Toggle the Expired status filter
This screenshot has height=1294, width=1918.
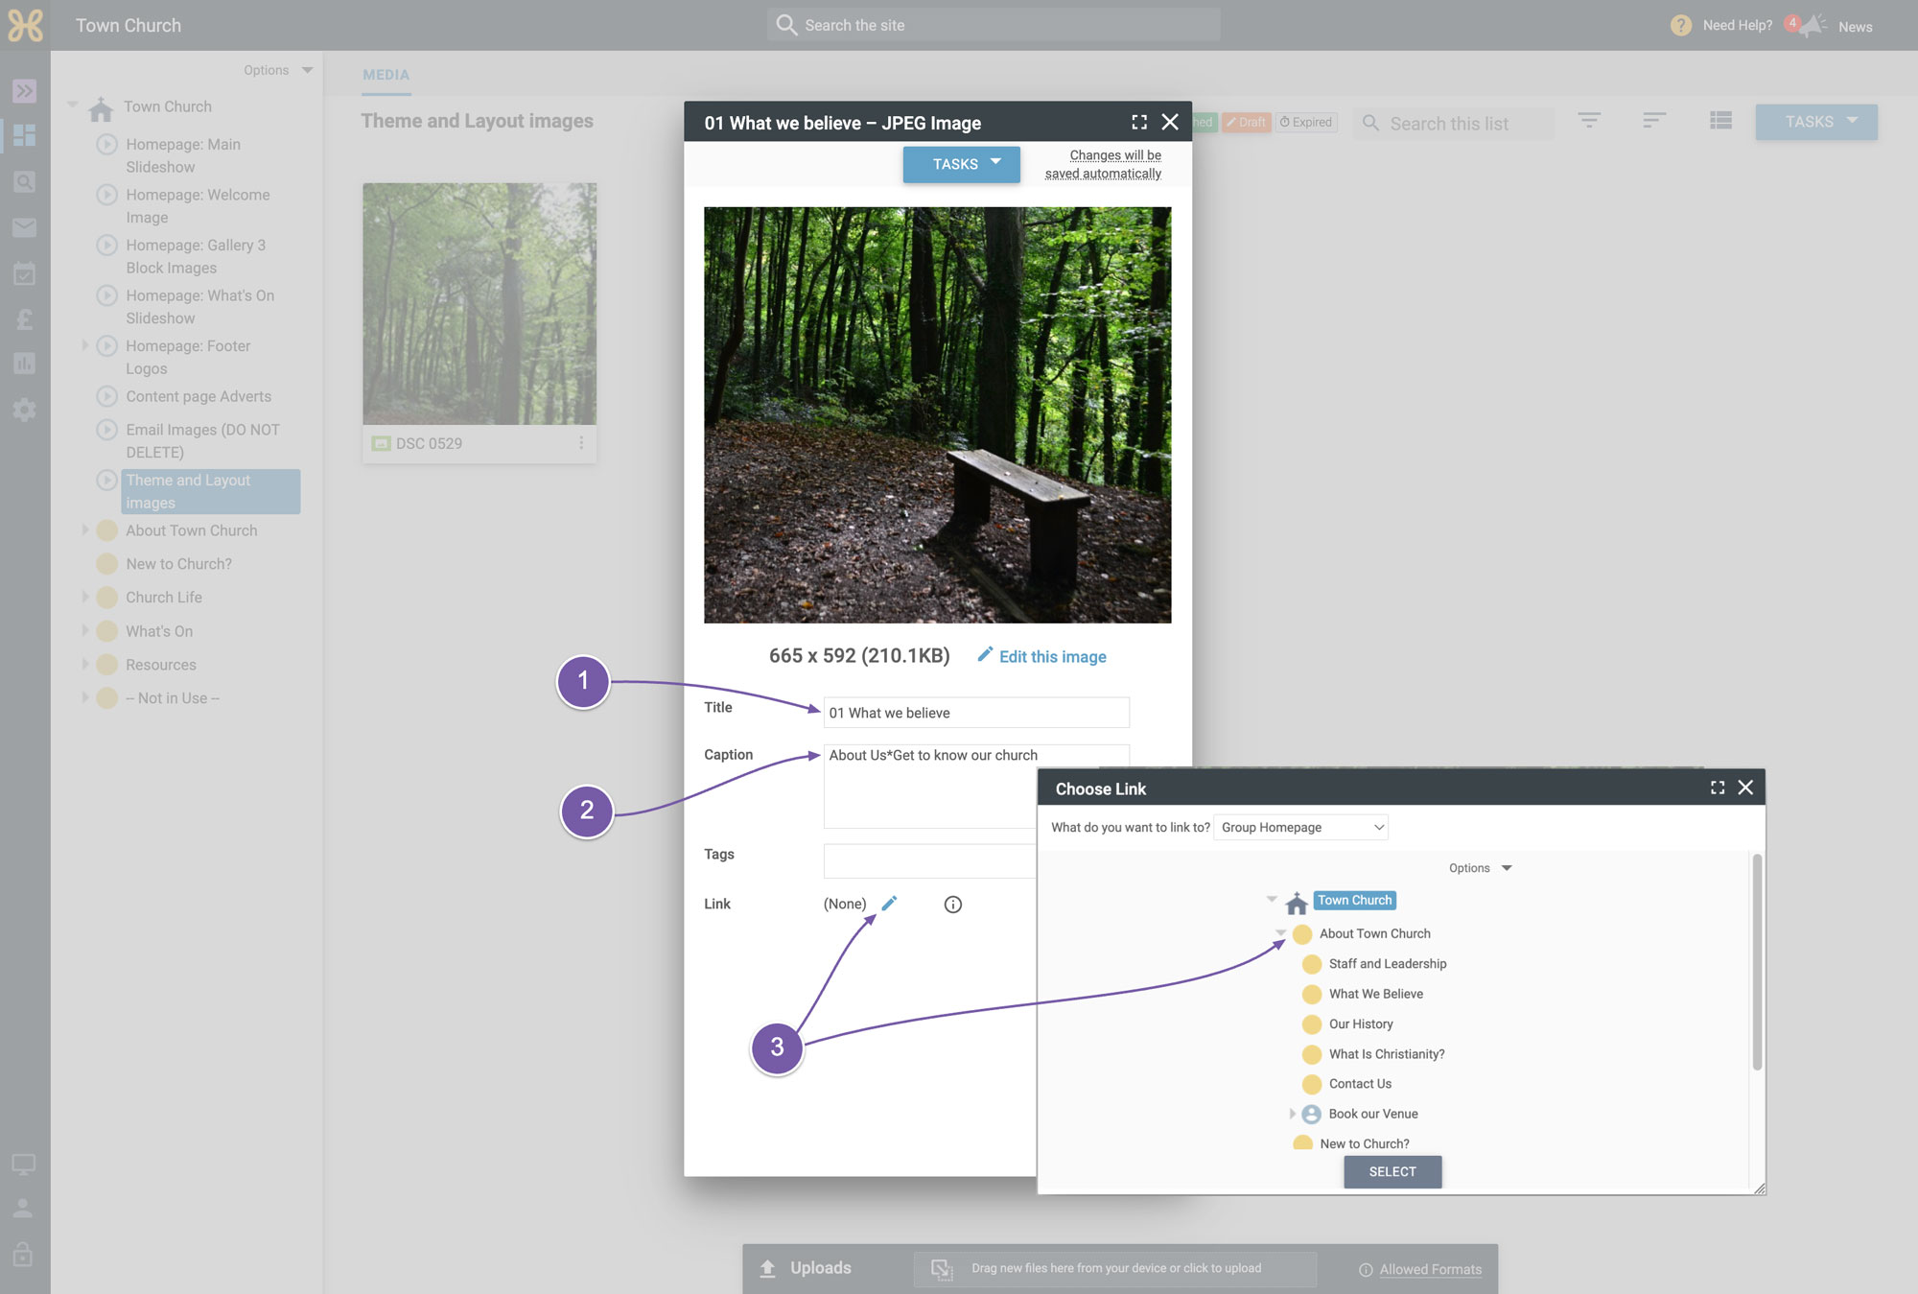[1306, 123]
